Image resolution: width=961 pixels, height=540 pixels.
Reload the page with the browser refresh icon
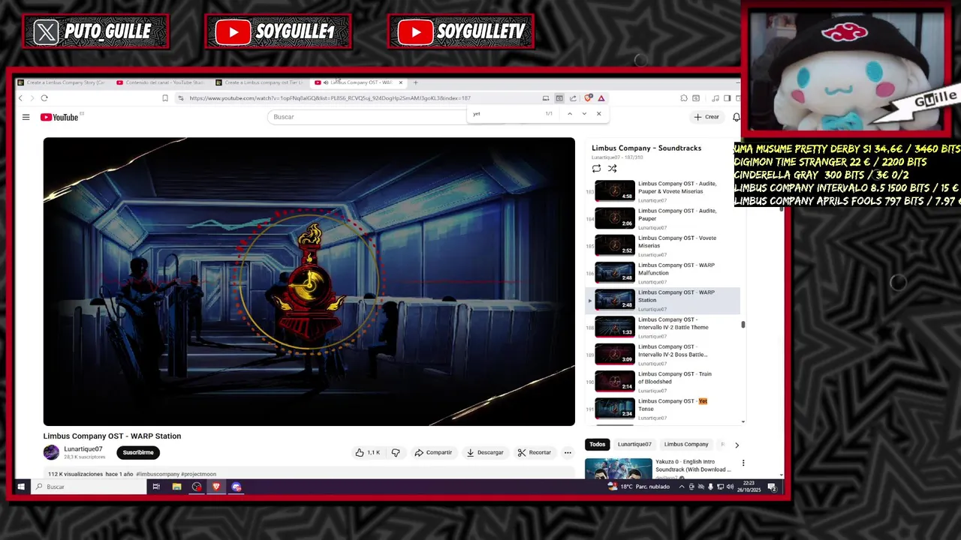44,98
